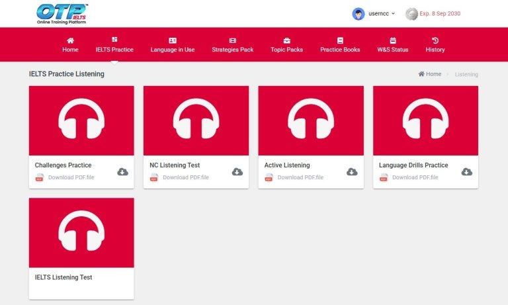The height and width of the screenshot is (305, 508).
Task: Click Download PDF.file link for NC Listening Test
Action: tap(185, 177)
